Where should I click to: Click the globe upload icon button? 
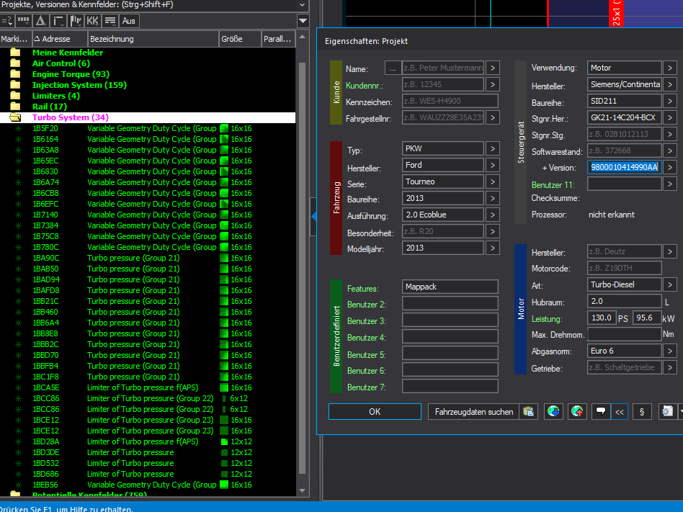pyautogui.click(x=577, y=411)
